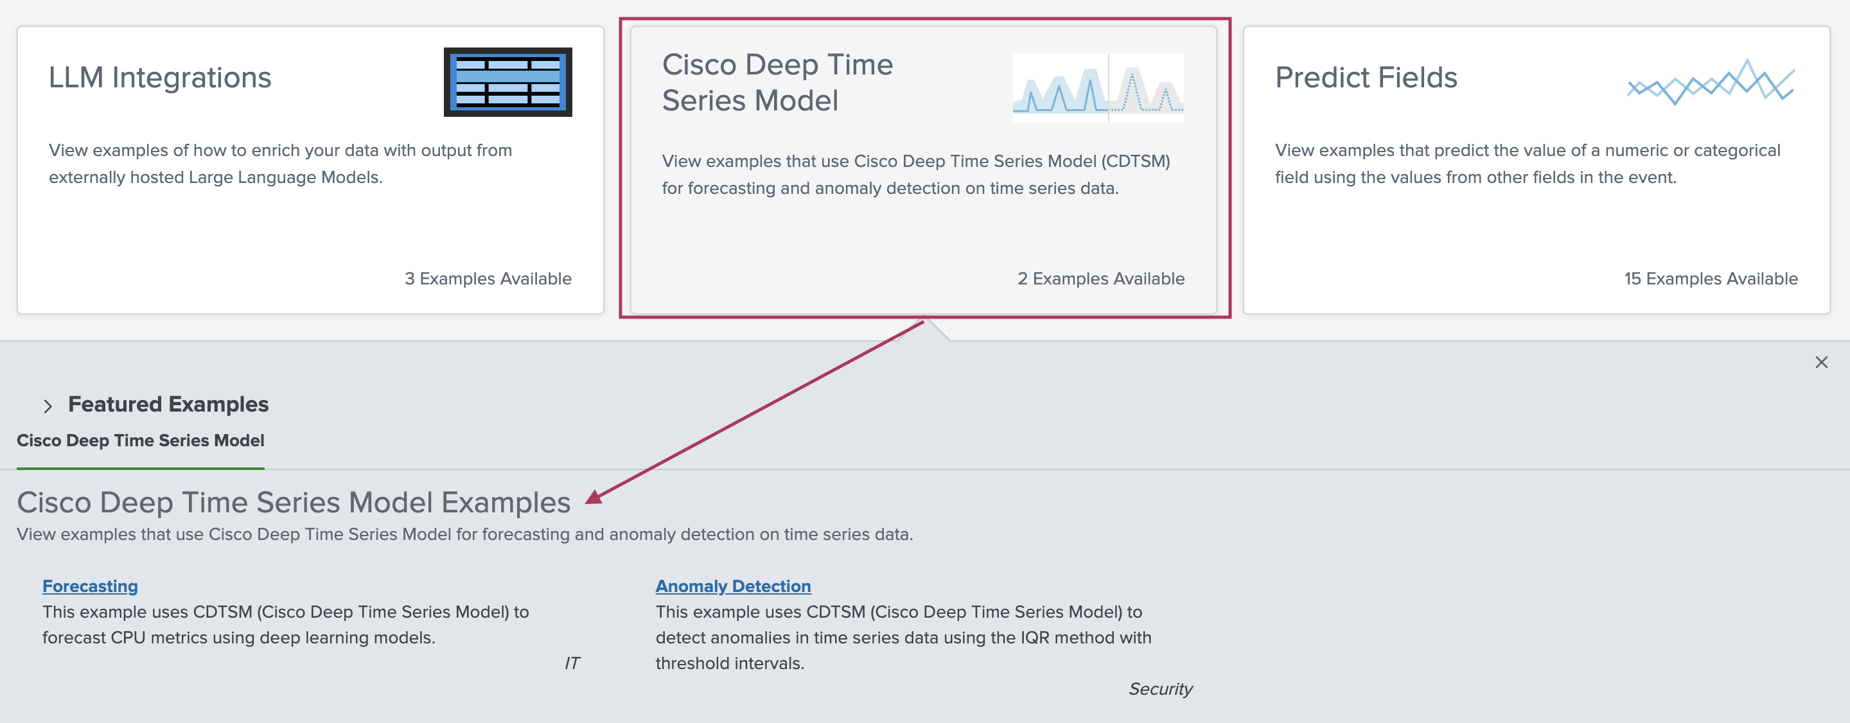Click the LLM Integrations card title
Viewport: 1850px width, 723px height.
coord(160,78)
